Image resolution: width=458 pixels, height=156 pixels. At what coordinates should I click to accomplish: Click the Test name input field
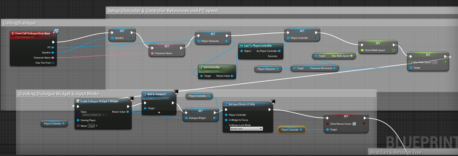(x=91, y=126)
